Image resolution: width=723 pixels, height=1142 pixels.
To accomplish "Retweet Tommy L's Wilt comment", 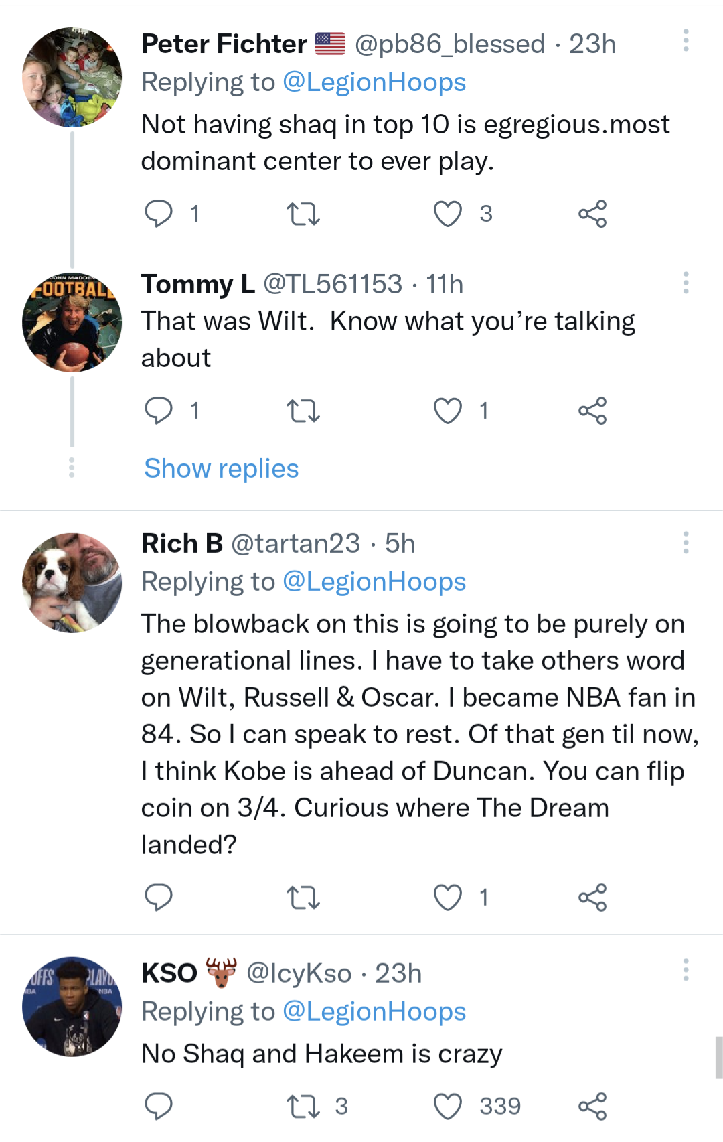I will 303,411.
